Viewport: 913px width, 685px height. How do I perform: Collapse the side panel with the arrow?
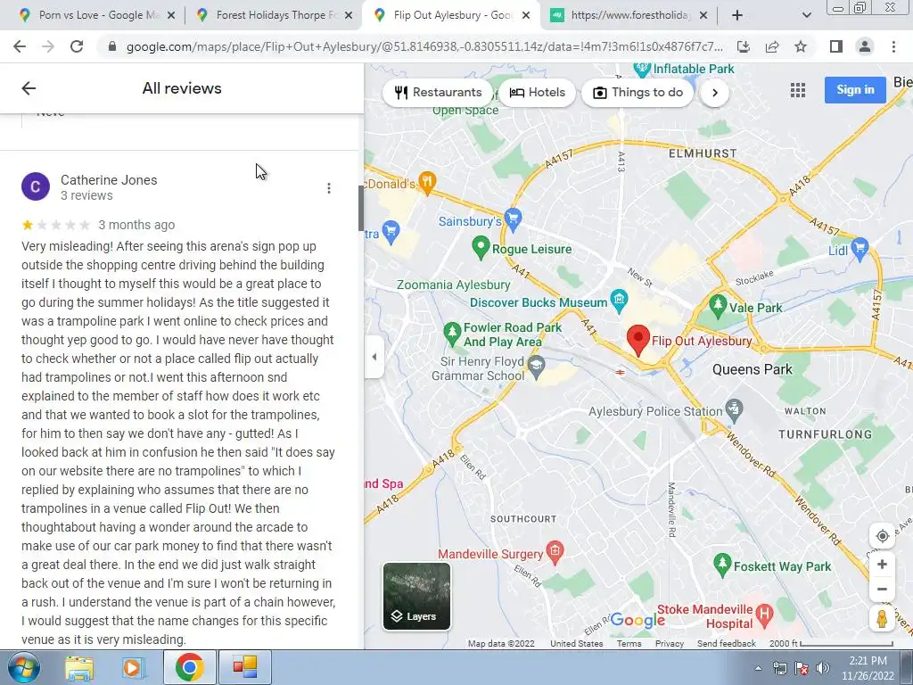click(374, 357)
